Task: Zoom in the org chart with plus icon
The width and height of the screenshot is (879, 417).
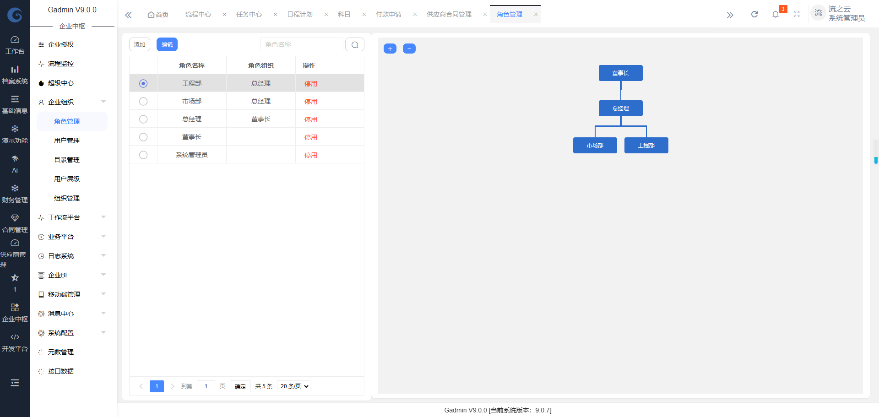Action: pyautogui.click(x=390, y=49)
